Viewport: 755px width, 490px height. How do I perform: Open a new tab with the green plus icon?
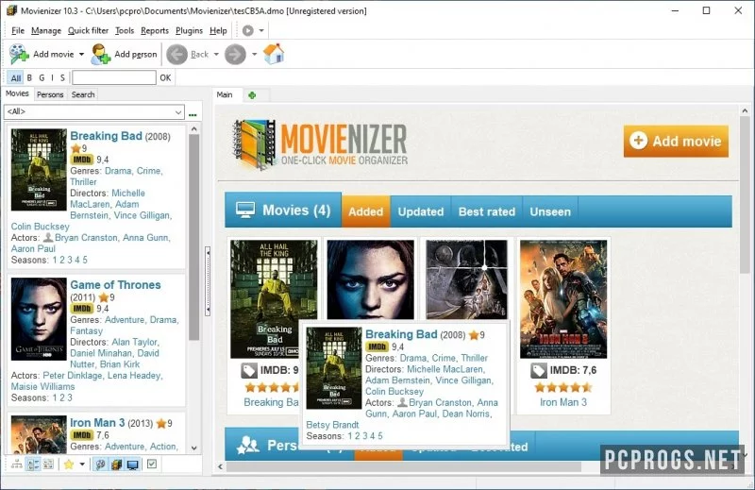click(x=252, y=95)
